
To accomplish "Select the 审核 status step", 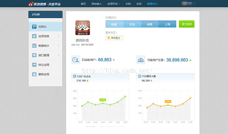I will 150,24.
